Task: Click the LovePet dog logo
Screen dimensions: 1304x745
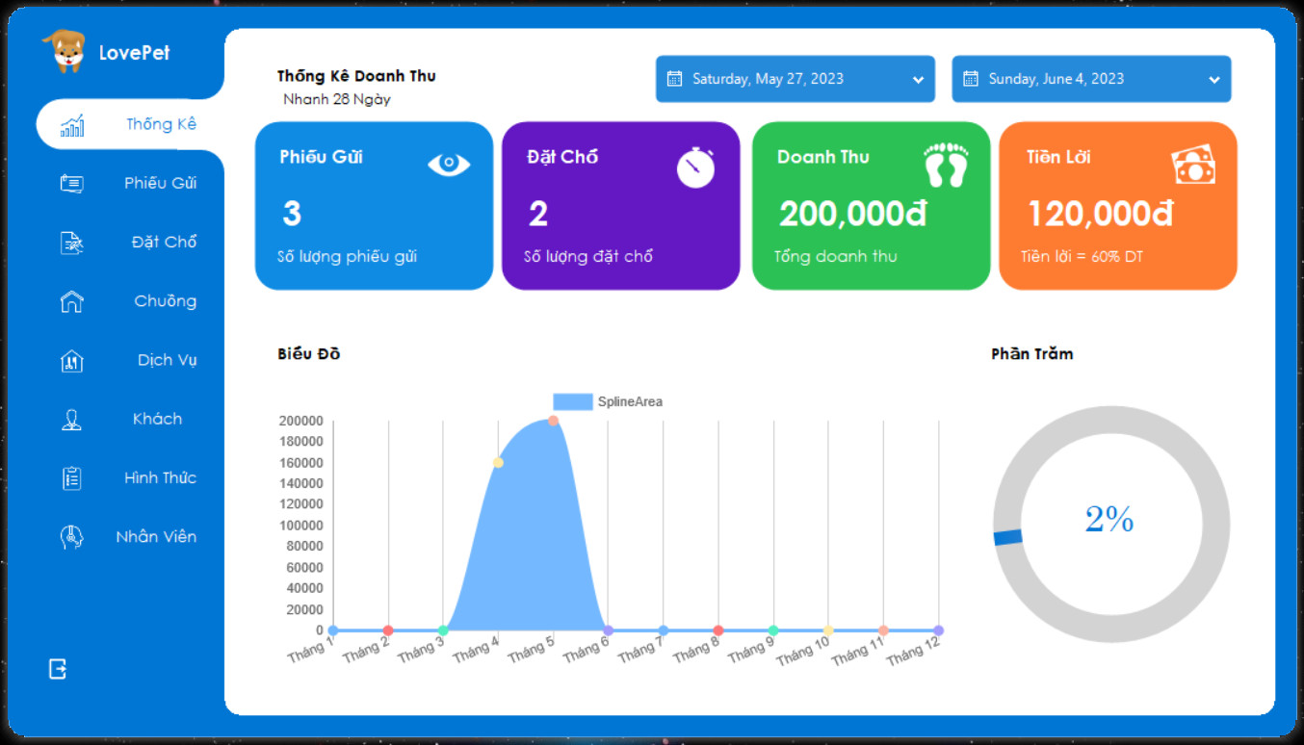Action: click(65, 51)
